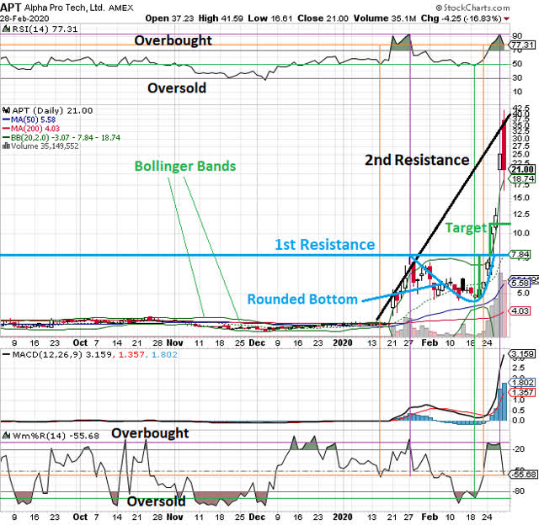Click the AMEX exchange label
Screen dimensions: 539x525
click(121, 8)
